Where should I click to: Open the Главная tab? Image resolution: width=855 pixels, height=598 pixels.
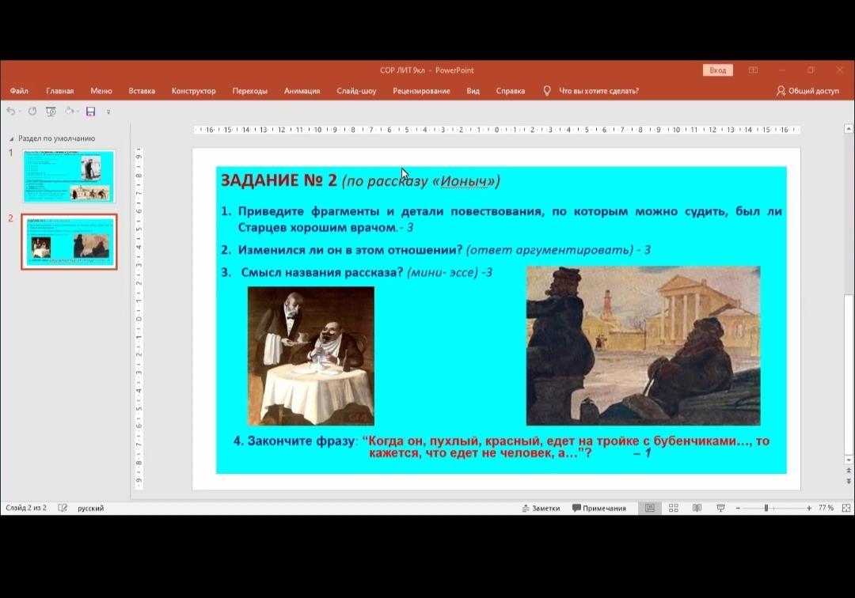coord(59,91)
